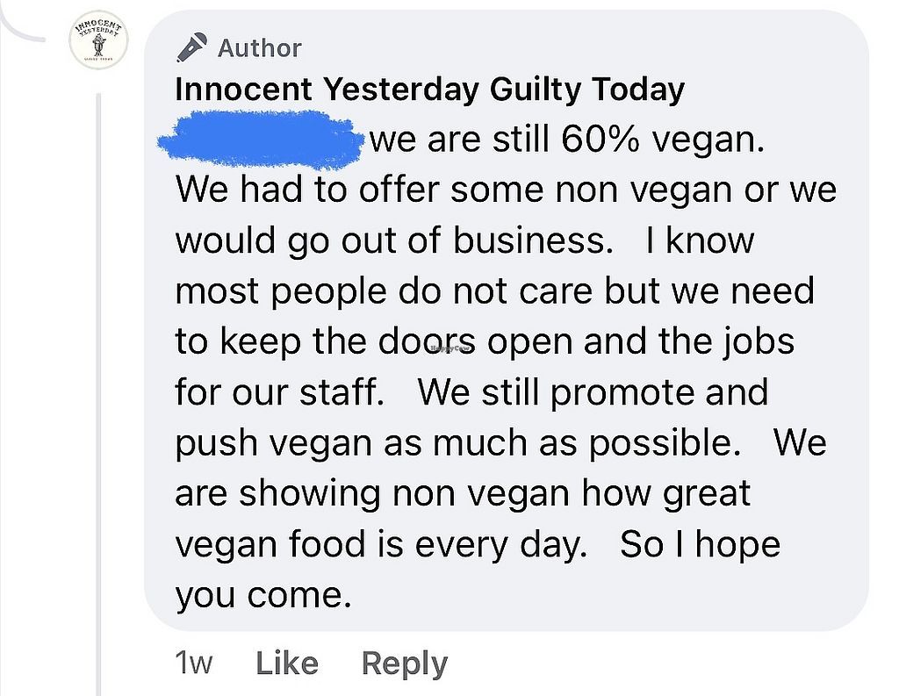Click the "Author" badge label
This screenshot has width=899, height=696.
pyautogui.click(x=259, y=47)
